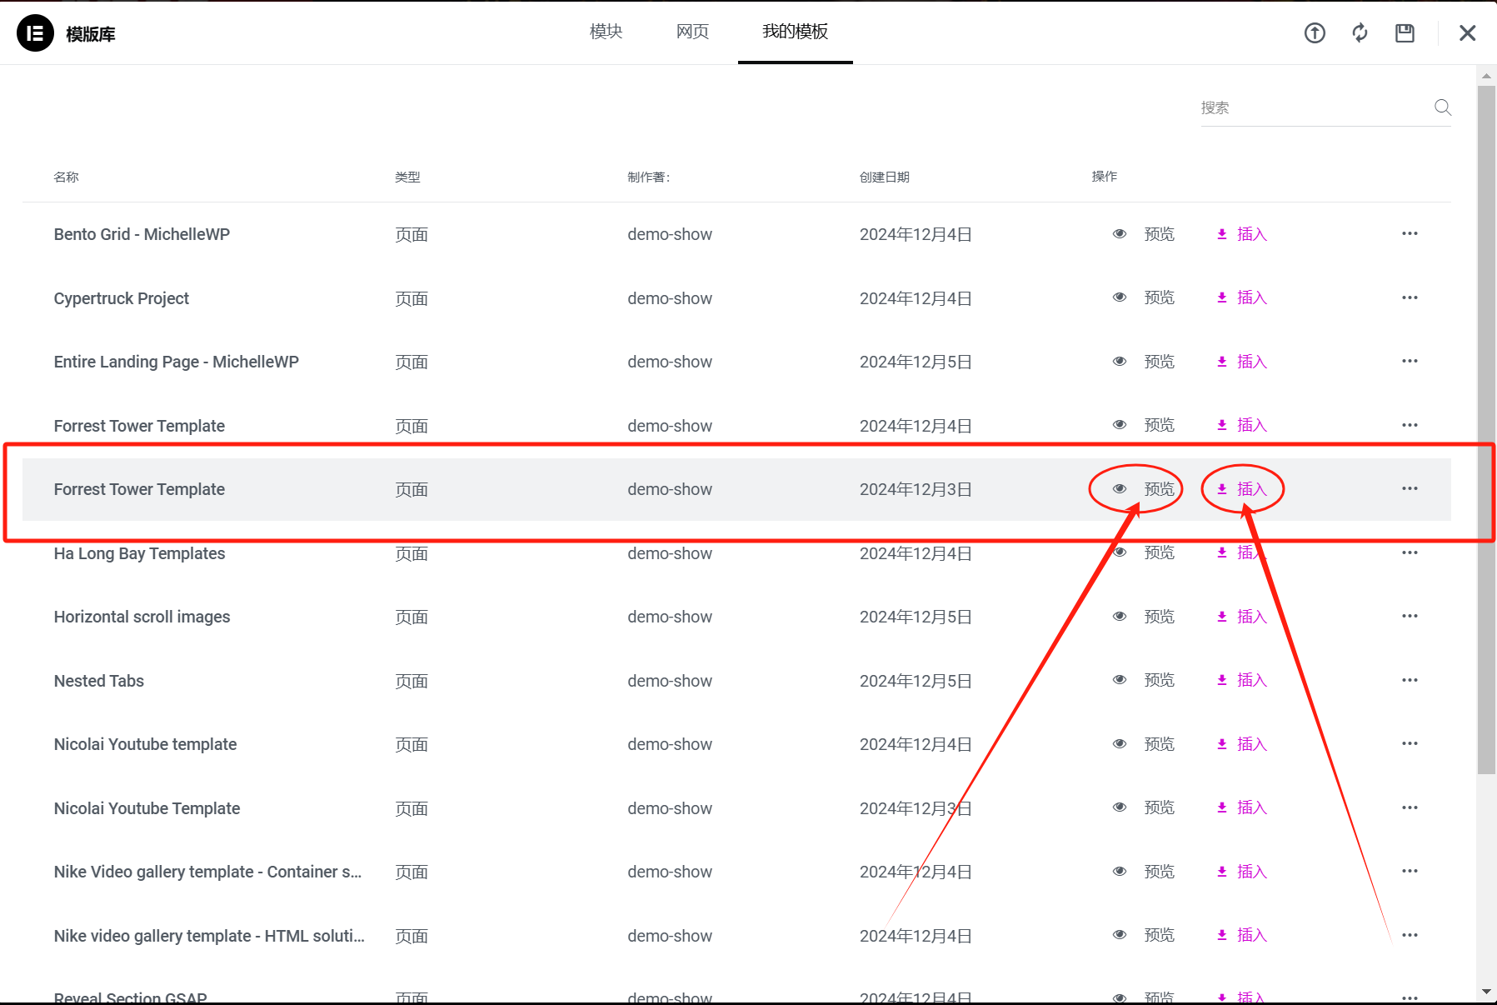The height and width of the screenshot is (1005, 1497).
Task: Click the 搜索 search input field
Action: click(x=1312, y=108)
